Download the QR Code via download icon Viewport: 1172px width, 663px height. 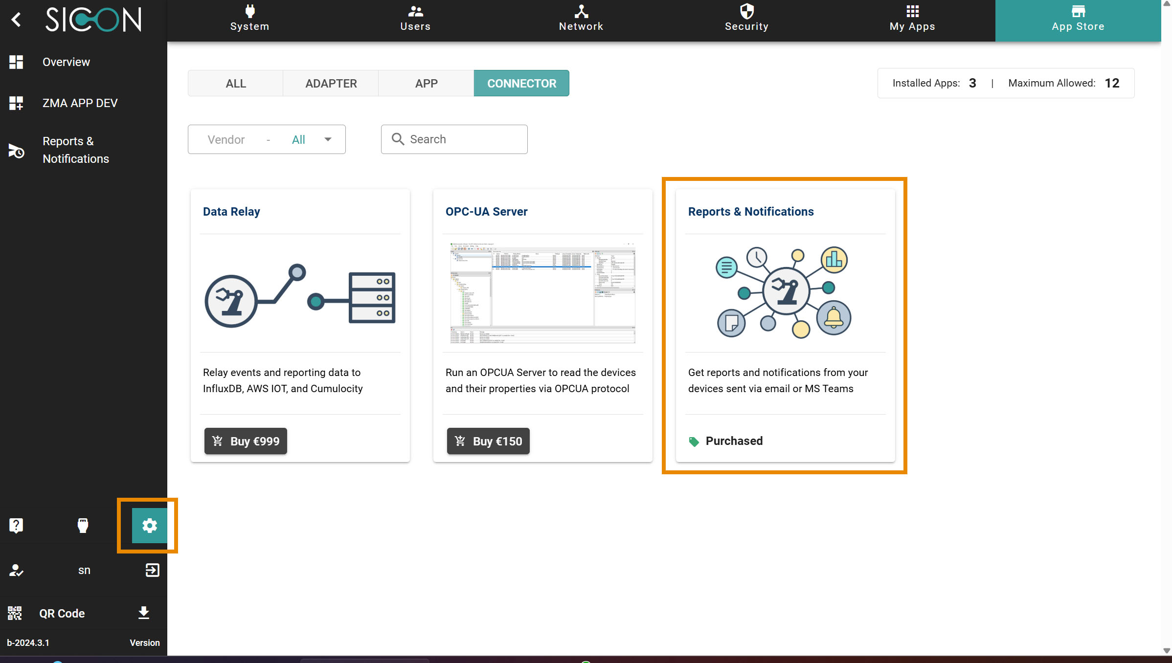click(143, 613)
